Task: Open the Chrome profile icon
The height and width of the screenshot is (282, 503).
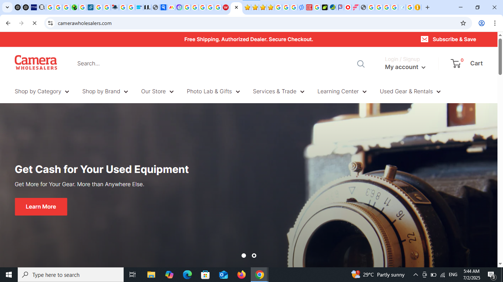Action: (x=481, y=23)
